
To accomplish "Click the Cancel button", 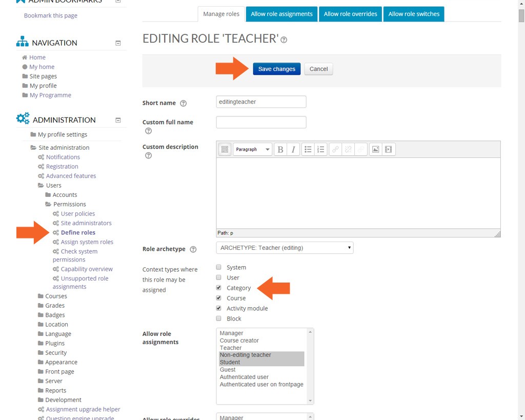I will click(318, 69).
